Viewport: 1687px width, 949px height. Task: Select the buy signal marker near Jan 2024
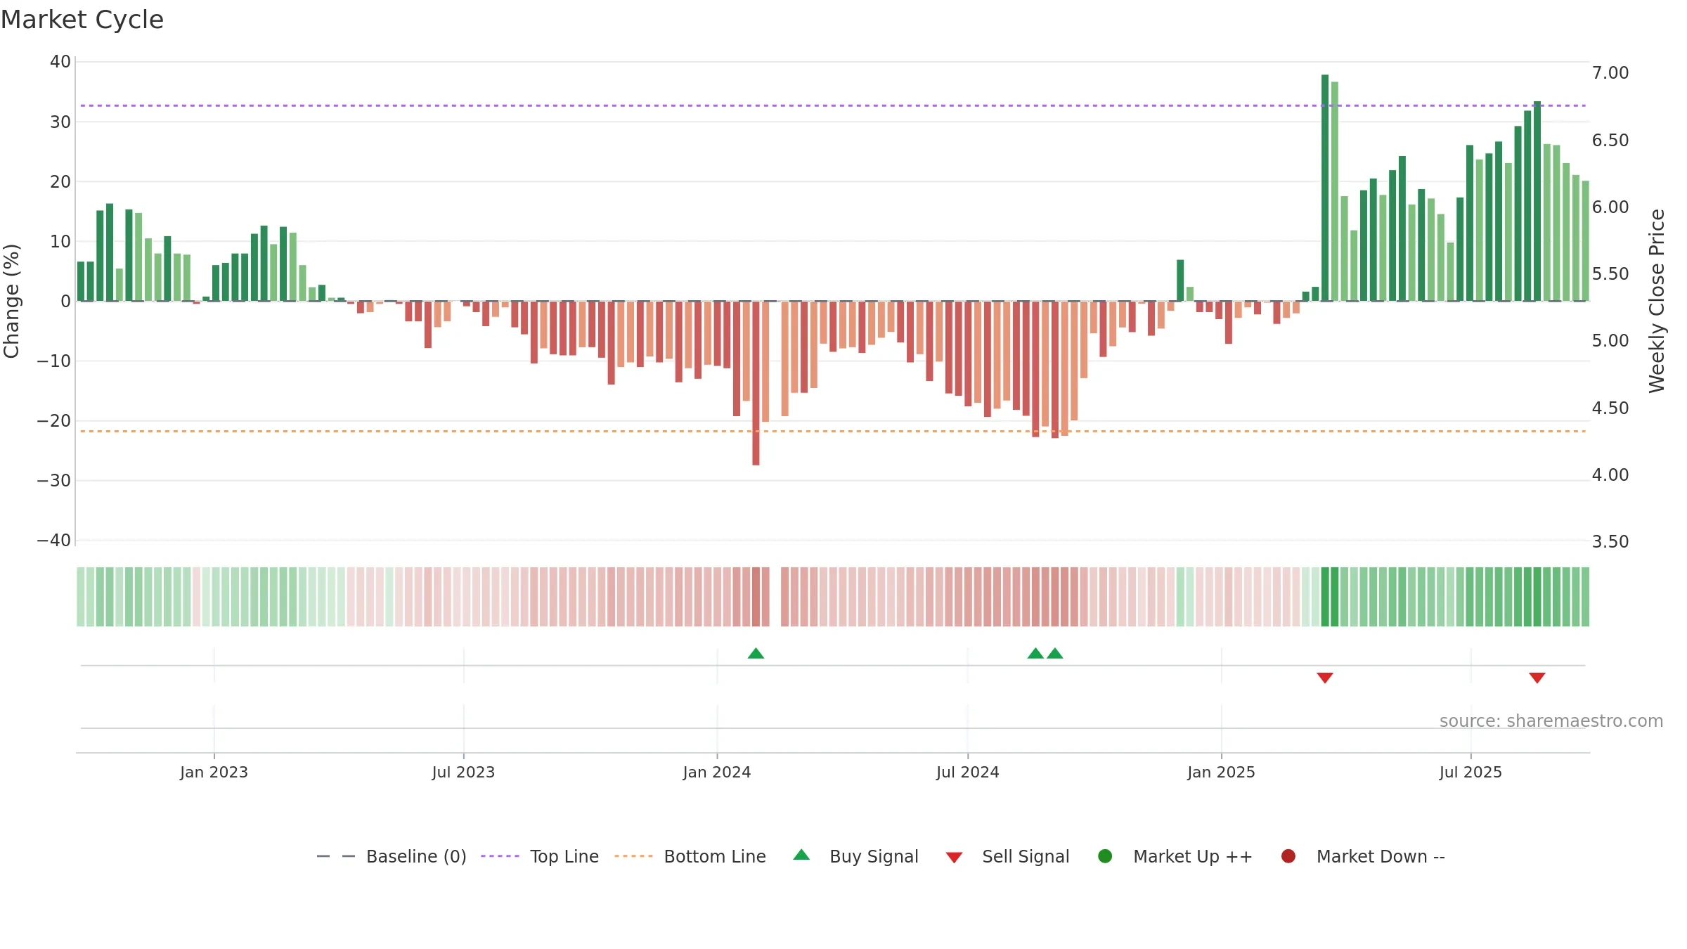(x=756, y=653)
